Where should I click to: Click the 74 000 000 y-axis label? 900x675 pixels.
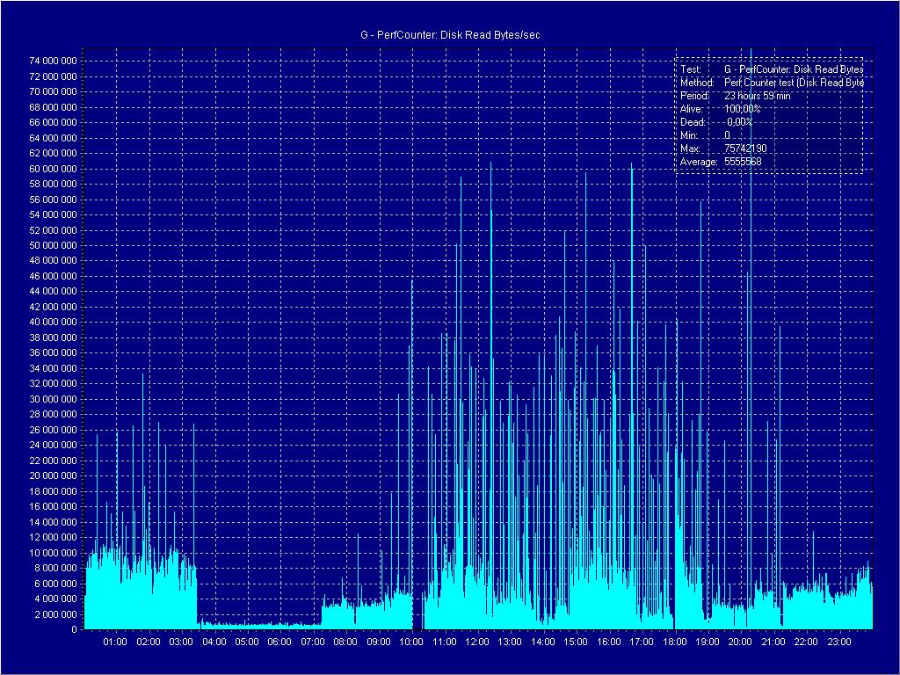coord(53,61)
